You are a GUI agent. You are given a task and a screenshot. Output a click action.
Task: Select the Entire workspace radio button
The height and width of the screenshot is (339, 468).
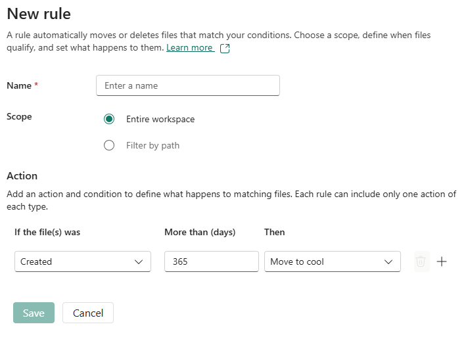point(109,119)
